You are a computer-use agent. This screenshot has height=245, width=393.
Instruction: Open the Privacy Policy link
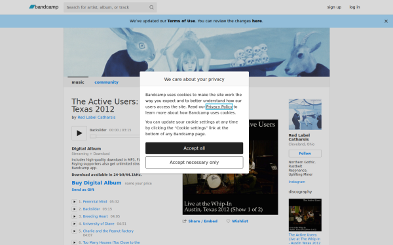219,106
